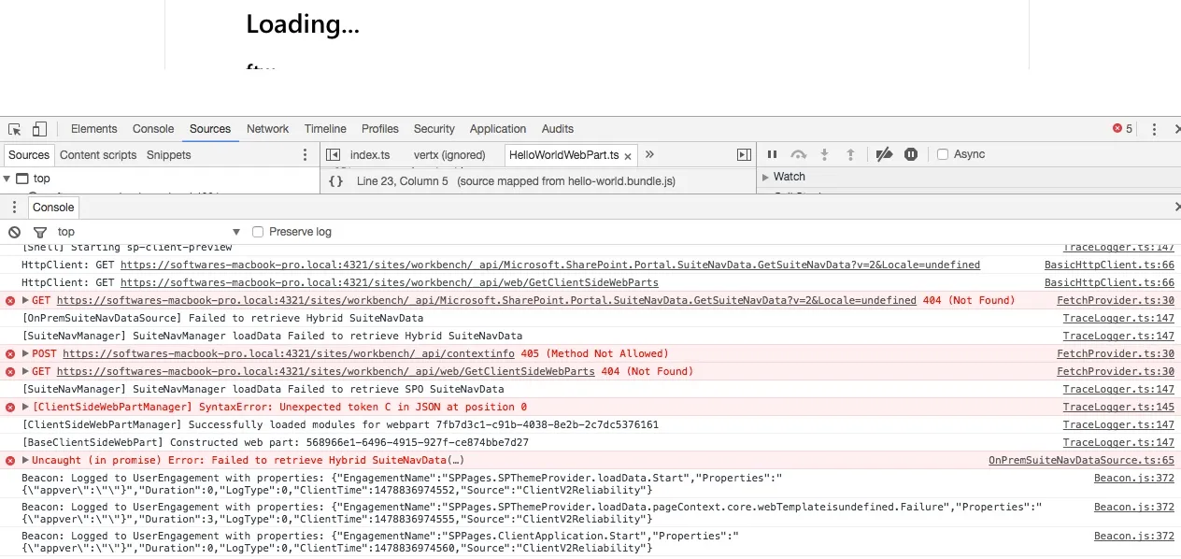Toggle the device toolbar icon
The width and height of the screenshot is (1181, 559).
pyautogui.click(x=39, y=129)
